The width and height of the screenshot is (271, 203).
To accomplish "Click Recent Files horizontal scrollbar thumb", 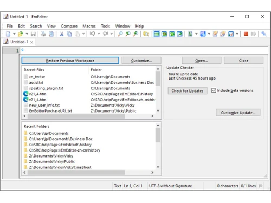I will 76,116.
